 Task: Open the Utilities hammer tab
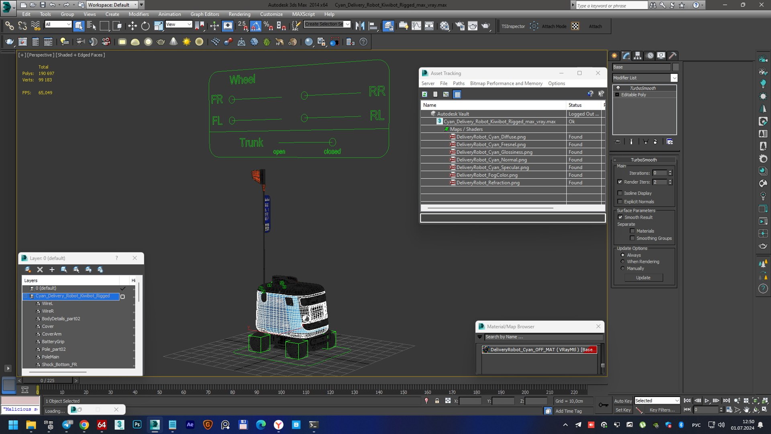(673, 56)
